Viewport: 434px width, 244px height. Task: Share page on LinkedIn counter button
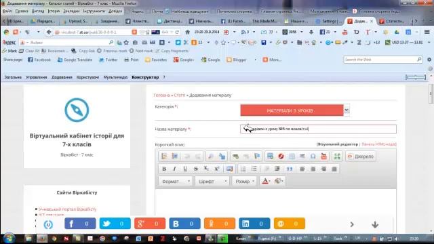(254, 224)
